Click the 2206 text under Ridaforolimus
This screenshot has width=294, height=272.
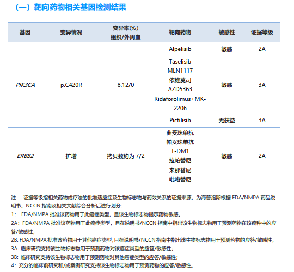[x=180, y=108]
